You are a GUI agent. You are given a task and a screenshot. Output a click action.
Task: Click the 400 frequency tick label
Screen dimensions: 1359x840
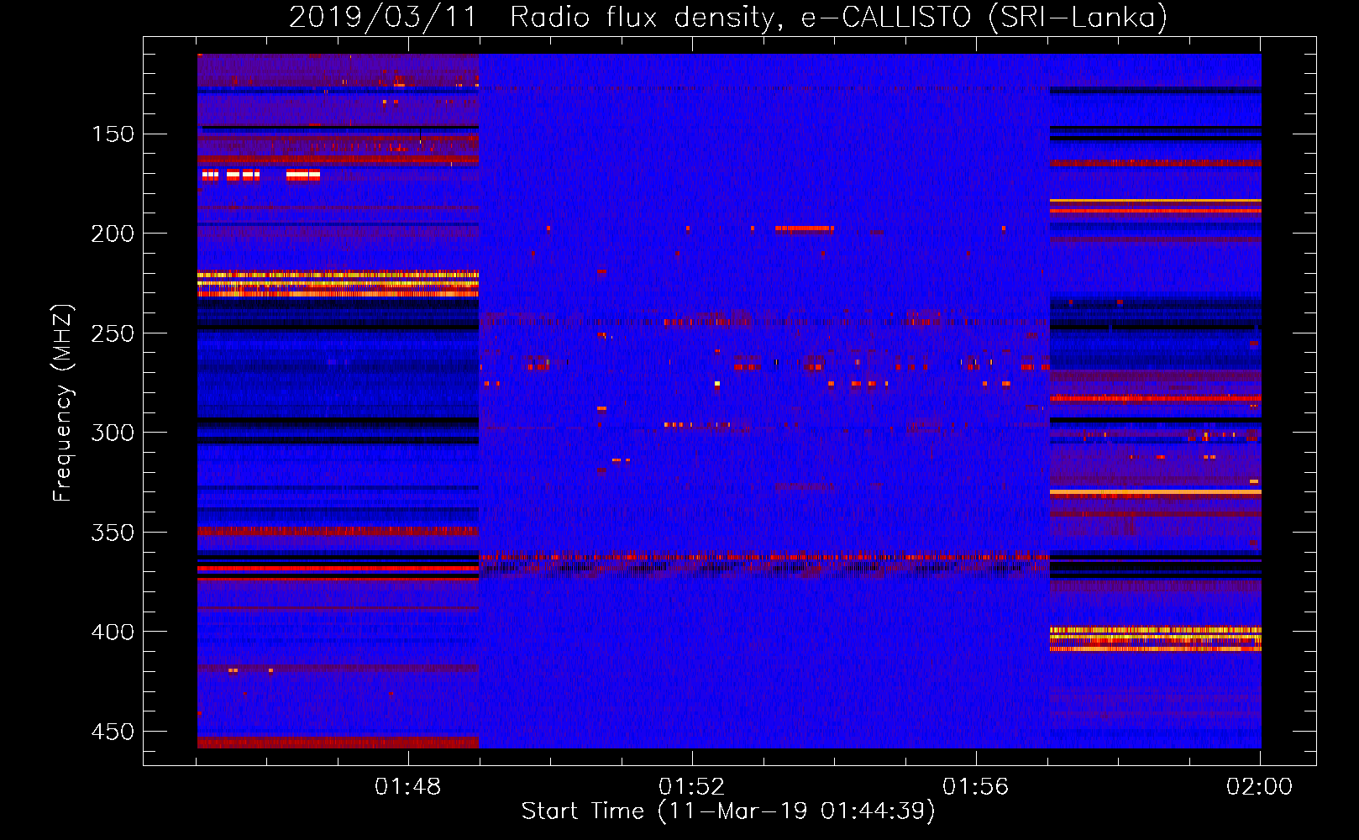tap(113, 632)
